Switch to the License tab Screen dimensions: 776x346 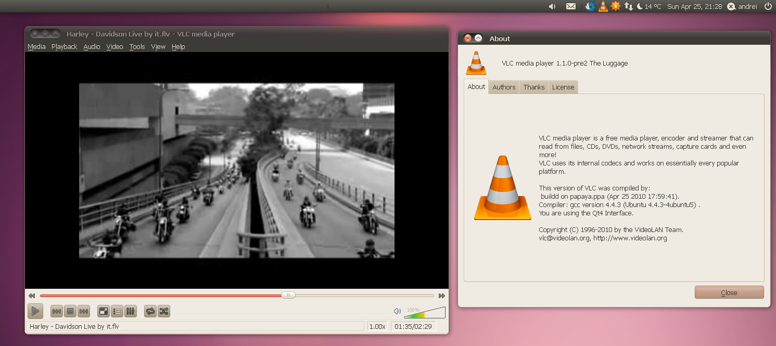(563, 87)
